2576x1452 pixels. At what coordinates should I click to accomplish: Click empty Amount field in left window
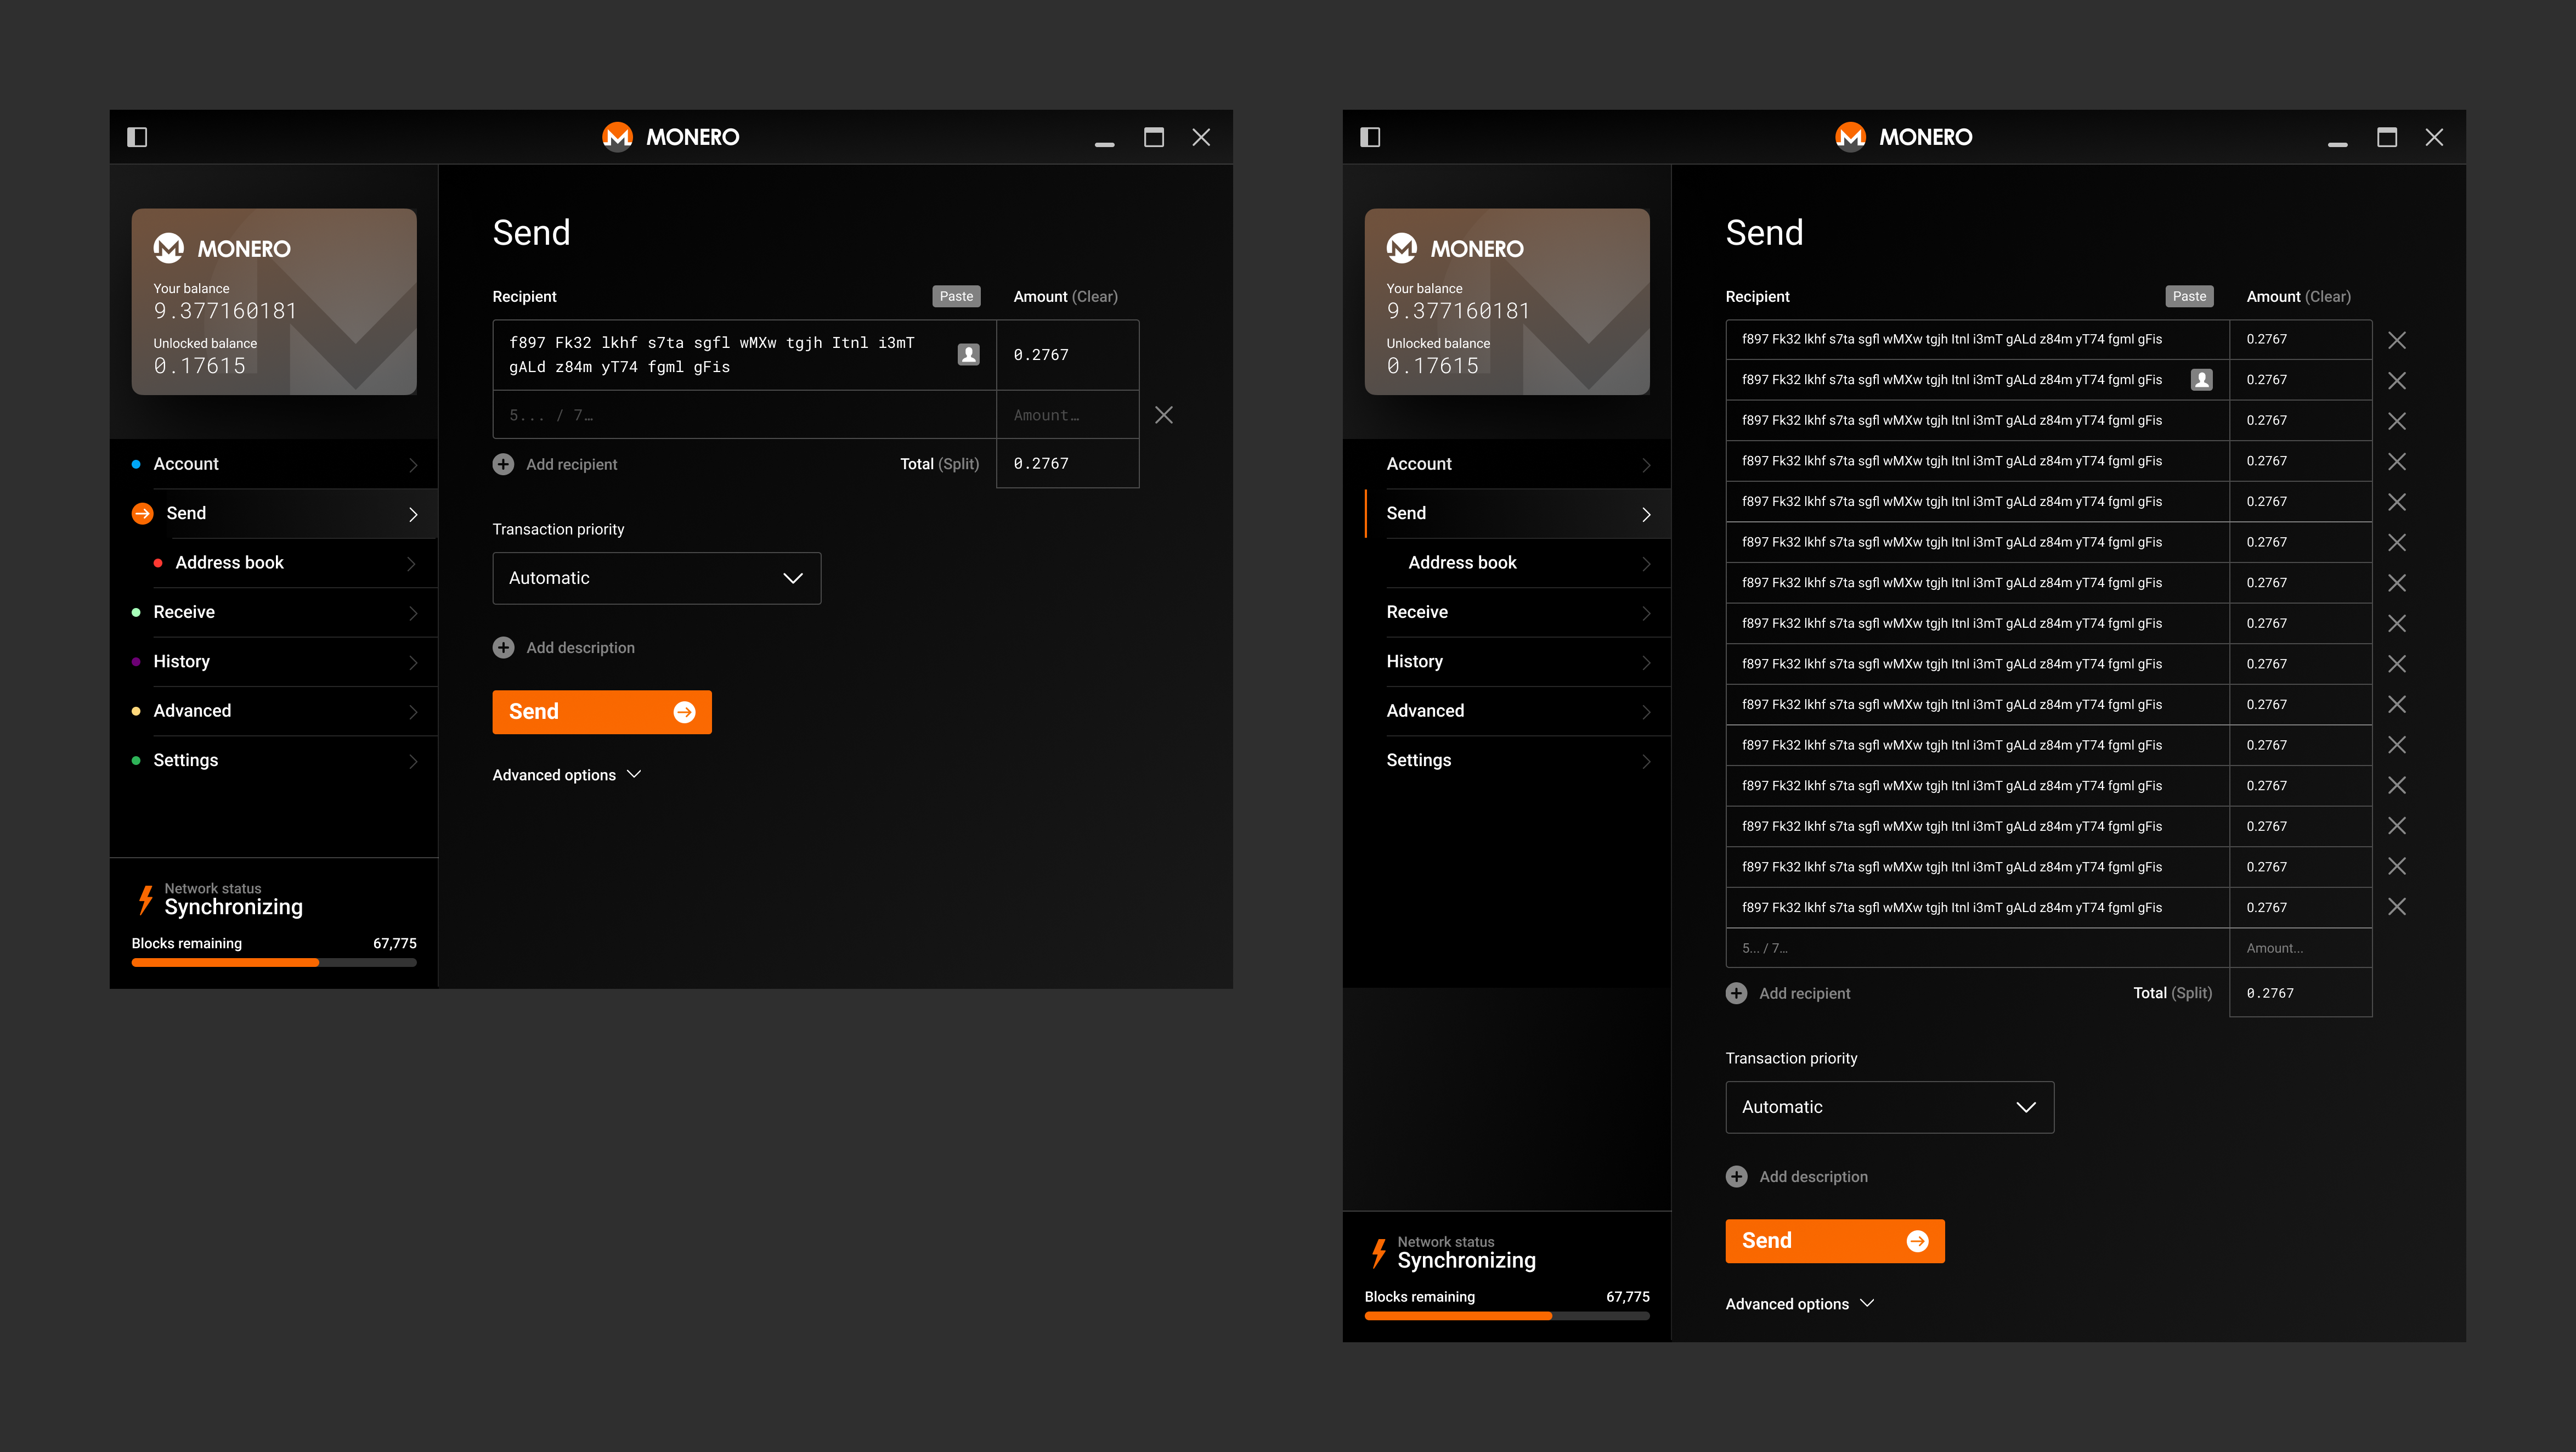point(1067,414)
